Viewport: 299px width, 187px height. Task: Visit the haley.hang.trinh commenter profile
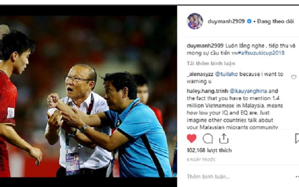(x=207, y=91)
